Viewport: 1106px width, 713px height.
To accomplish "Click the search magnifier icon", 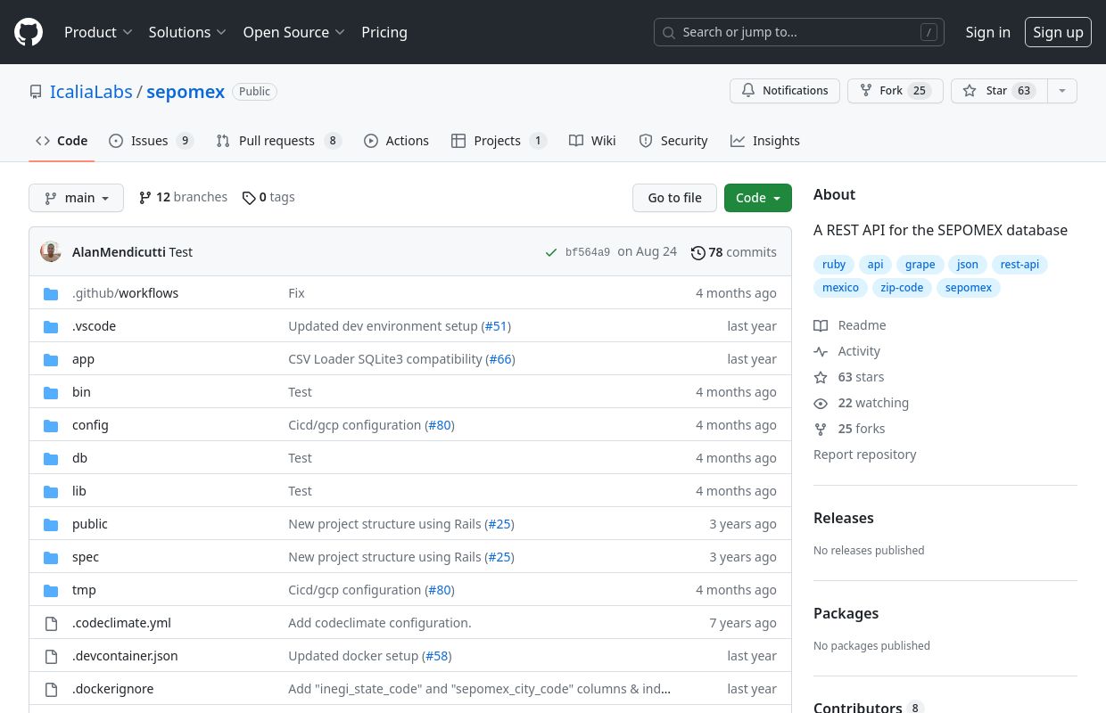I will [x=669, y=32].
